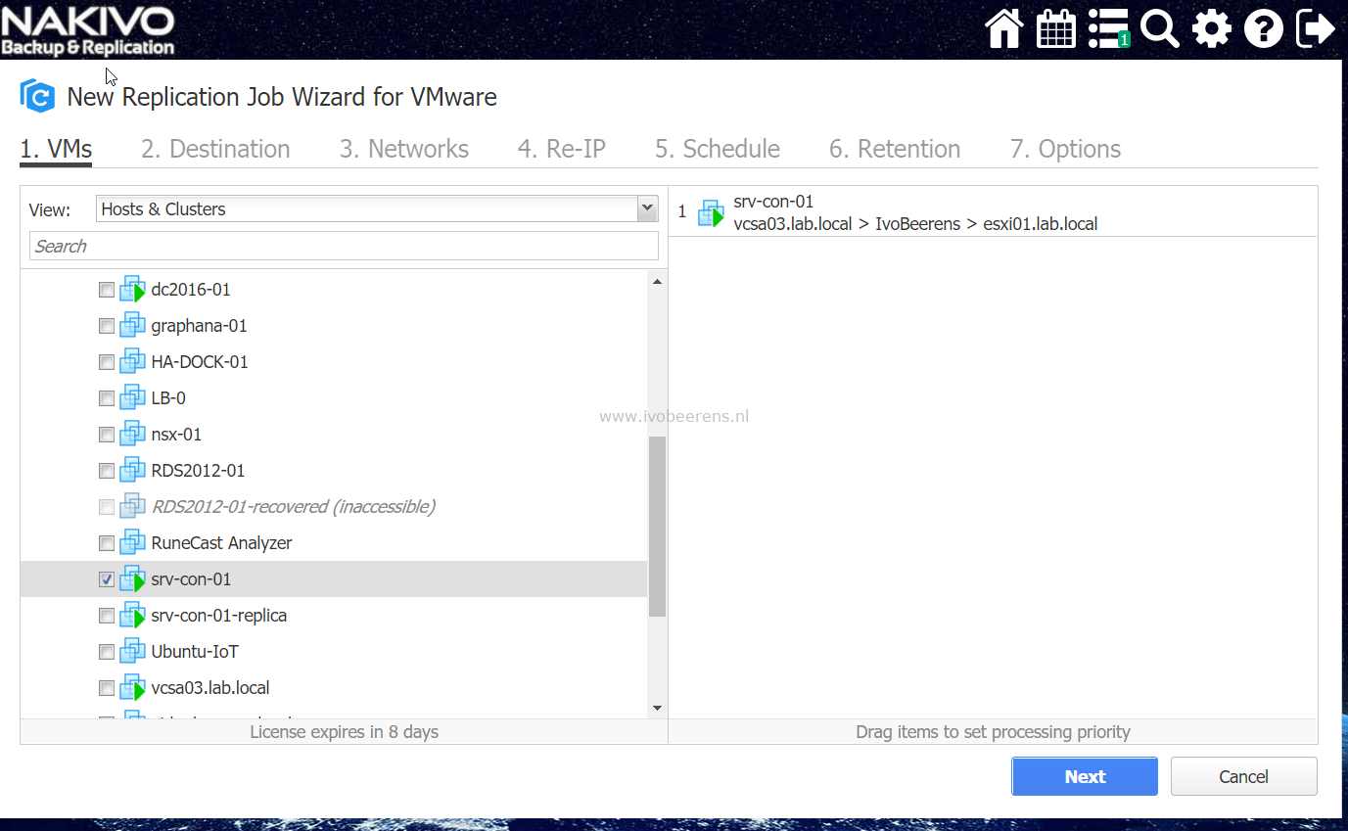Check the RDS2012-01 checkbox
This screenshot has width=1348, height=831.
tap(107, 471)
